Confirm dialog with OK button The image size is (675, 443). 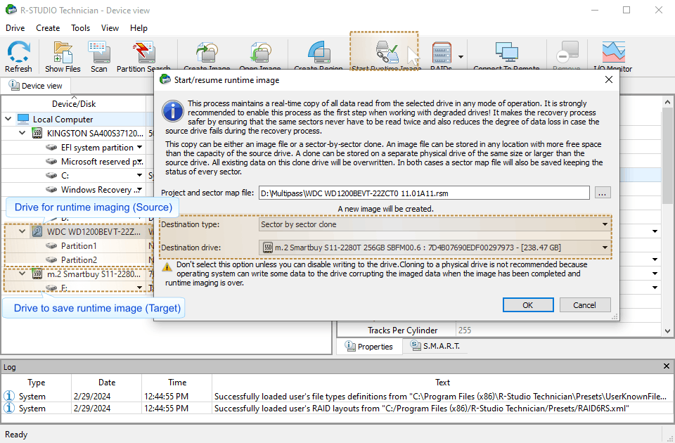pos(528,304)
